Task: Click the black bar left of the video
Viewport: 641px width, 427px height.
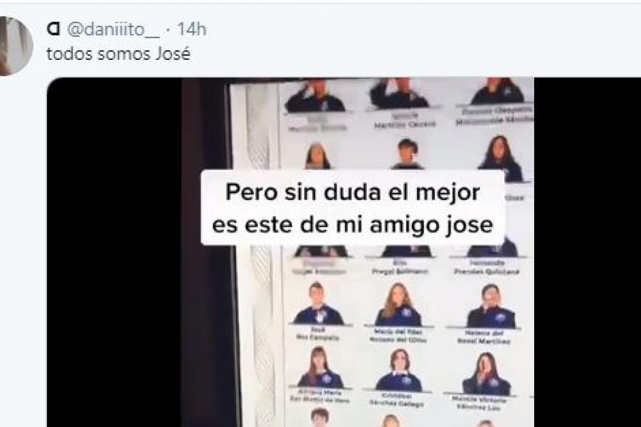Action: 114,251
